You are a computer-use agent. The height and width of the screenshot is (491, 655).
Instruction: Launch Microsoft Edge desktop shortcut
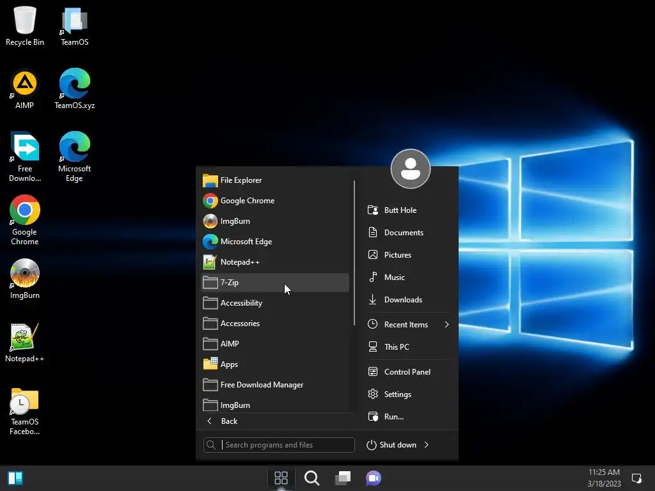pos(74,157)
